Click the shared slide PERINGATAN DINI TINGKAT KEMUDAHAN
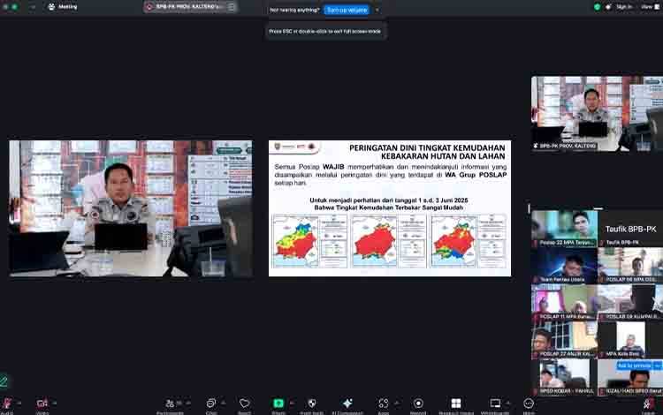Image resolution: width=663 pixels, height=415 pixels. click(x=390, y=208)
